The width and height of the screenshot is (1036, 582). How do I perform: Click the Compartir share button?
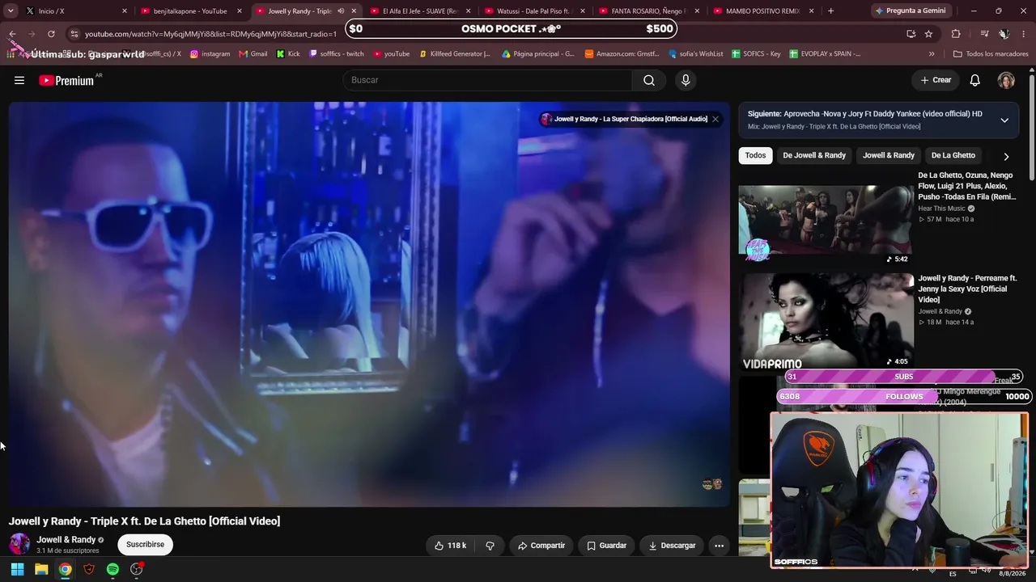541,546
